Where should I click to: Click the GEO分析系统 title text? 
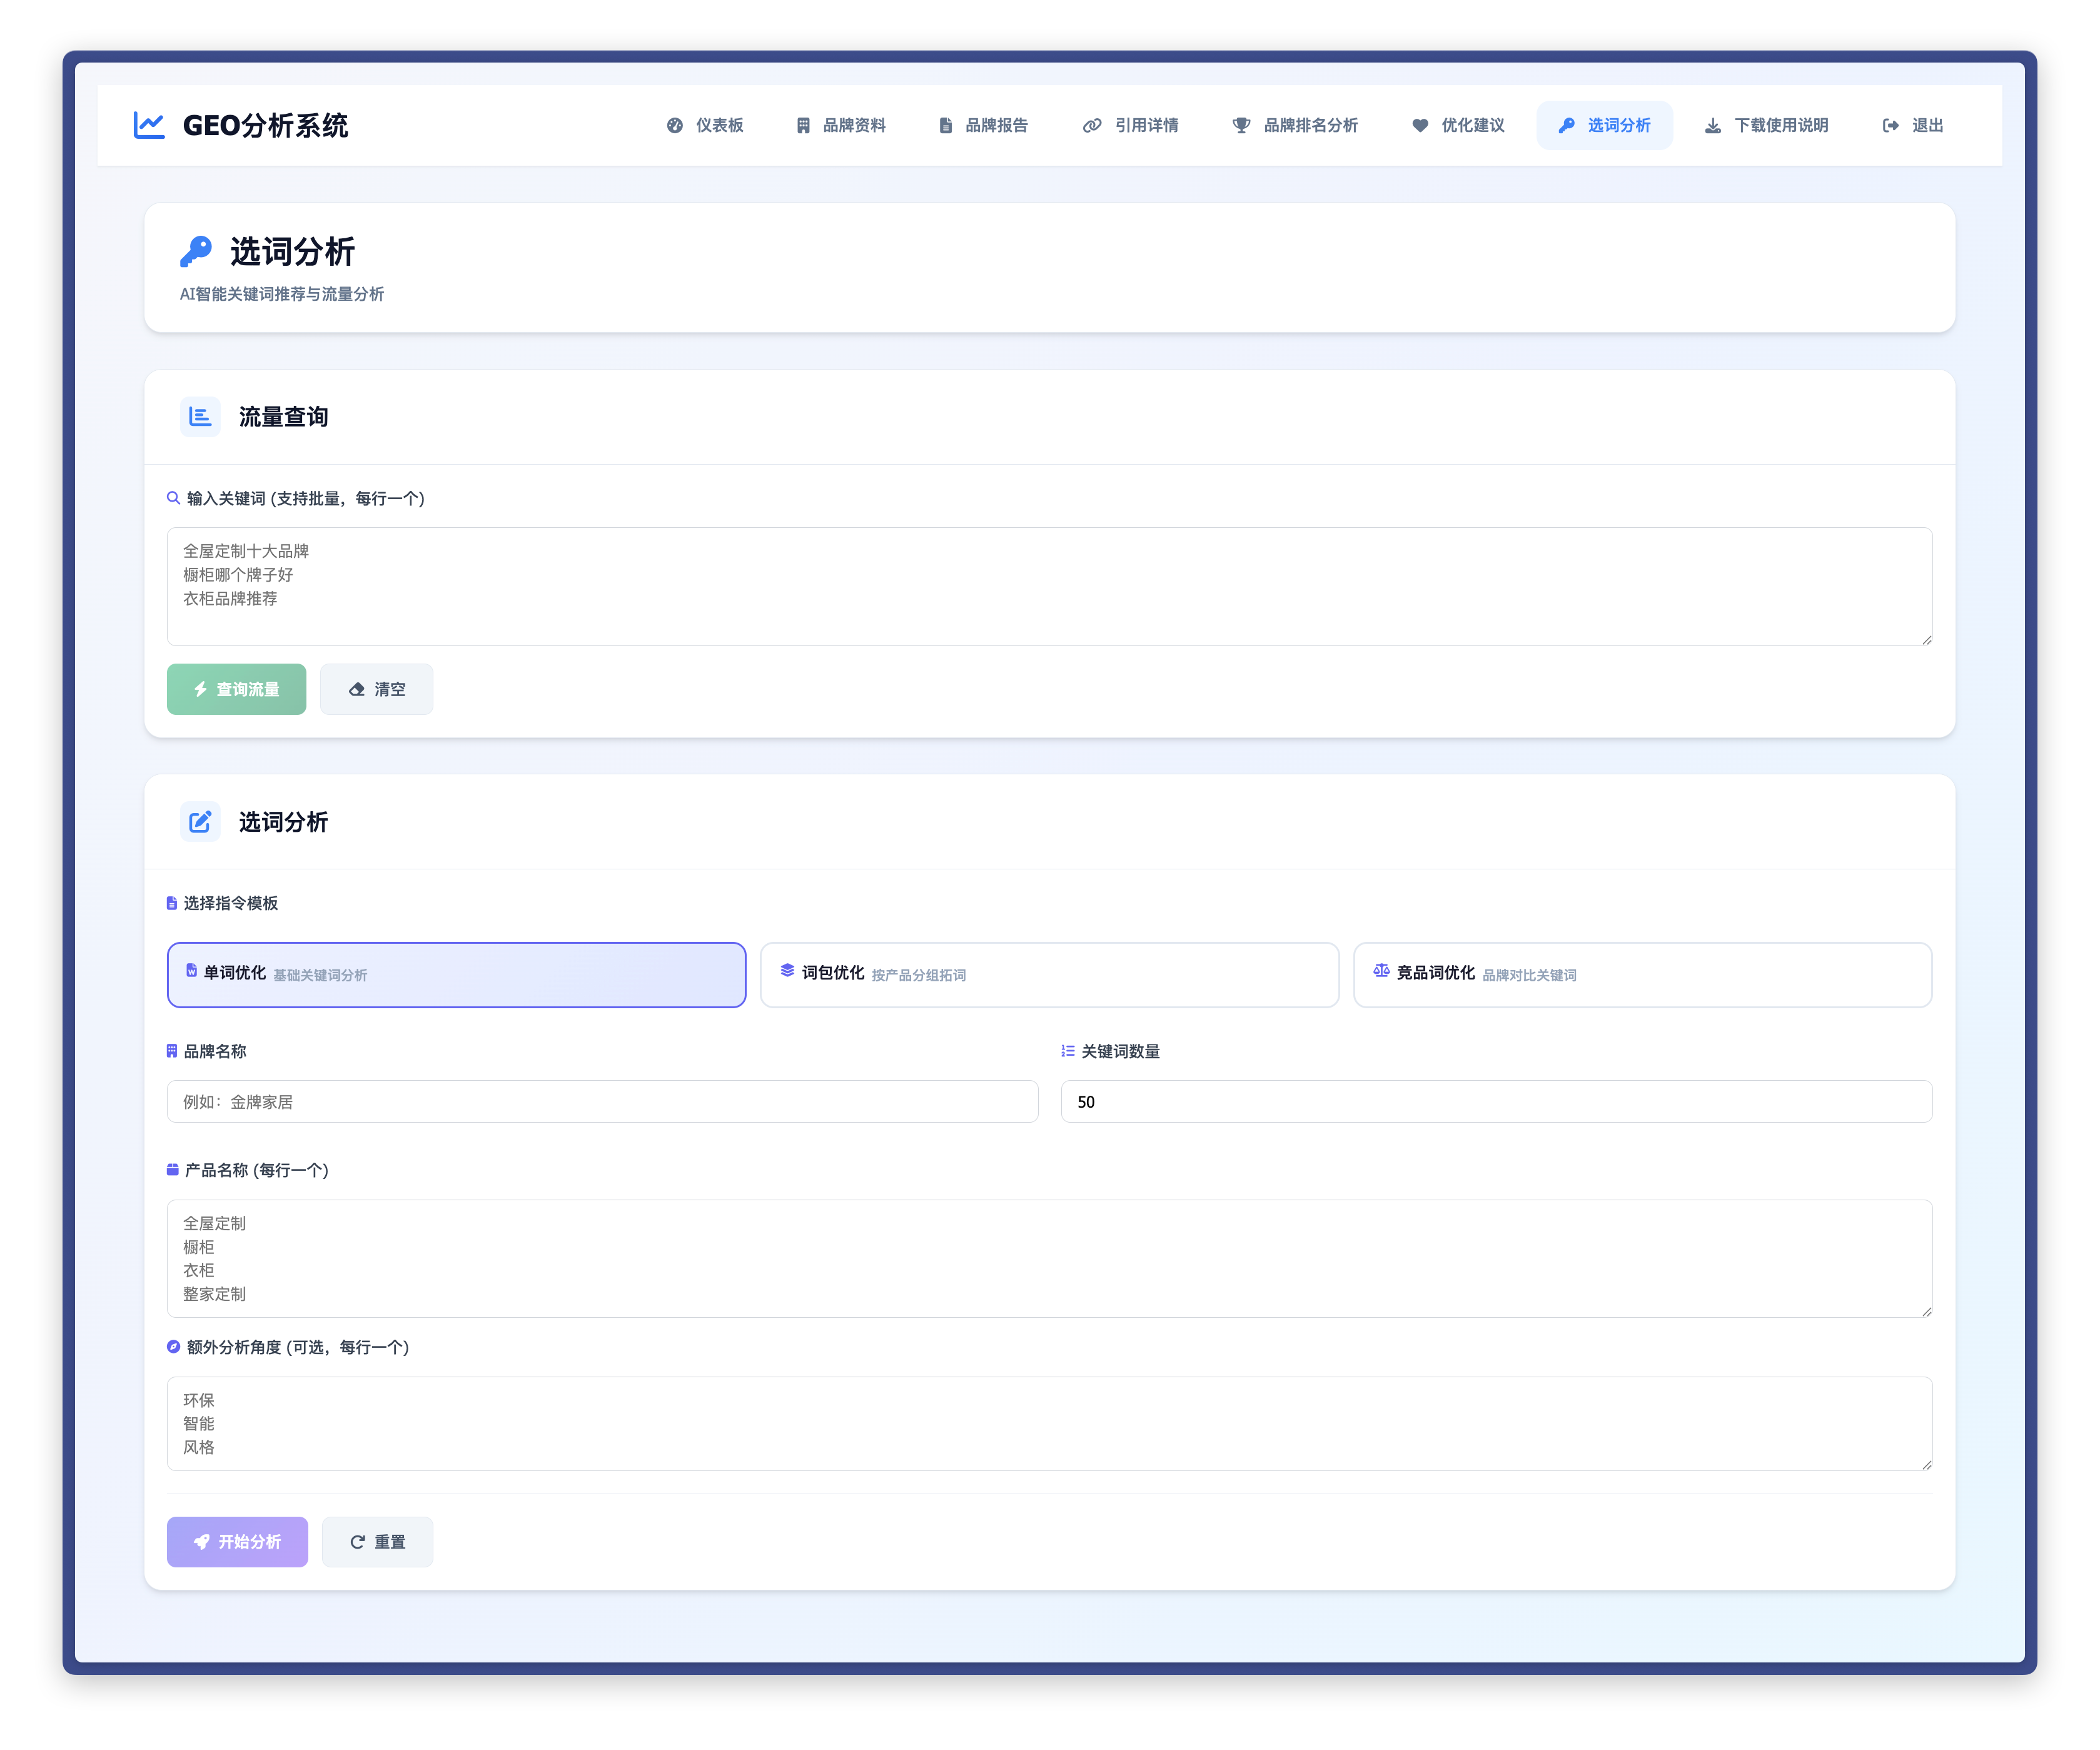click(265, 126)
